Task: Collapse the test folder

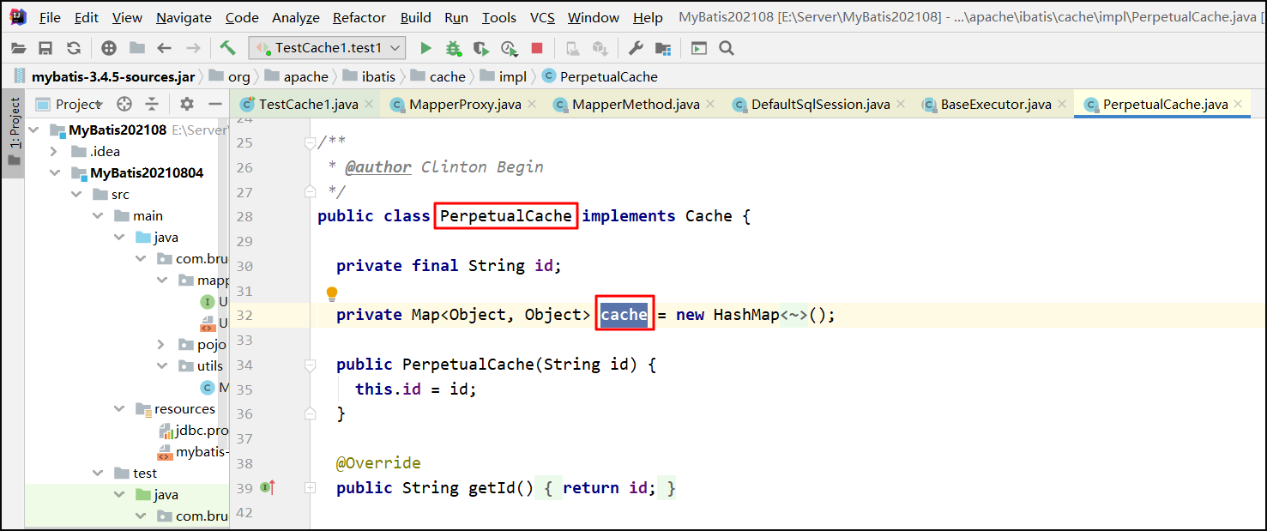Action: (x=97, y=473)
